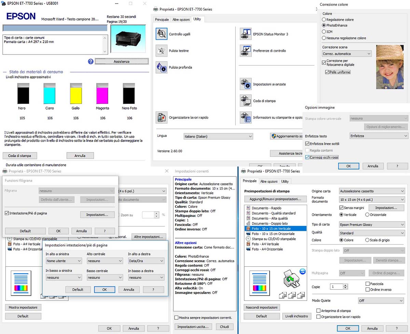This screenshot has width=410, height=334.
Task: Open Pulizia testine head cleaning utility
Action: [161, 51]
